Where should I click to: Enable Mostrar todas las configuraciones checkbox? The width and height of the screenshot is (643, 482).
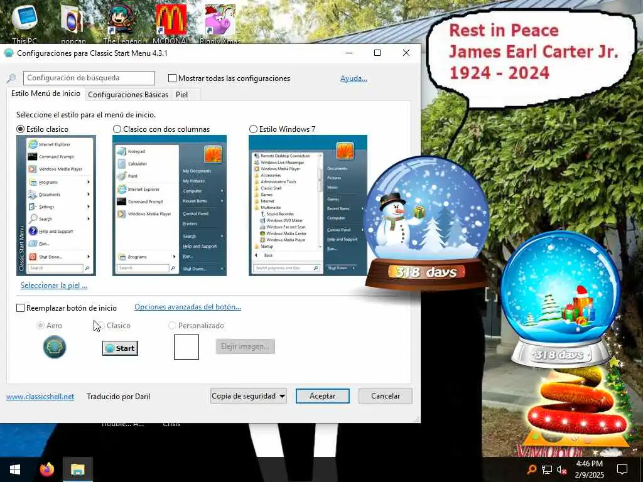point(173,78)
